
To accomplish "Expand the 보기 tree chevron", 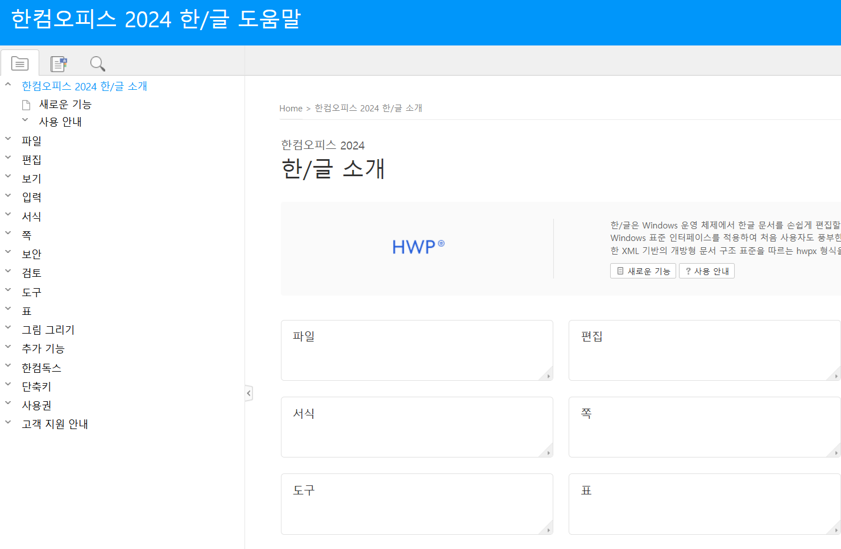I will click(x=8, y=176).
